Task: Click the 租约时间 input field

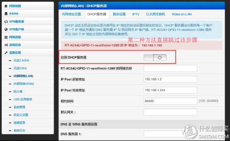Action: tap(171, 101)
